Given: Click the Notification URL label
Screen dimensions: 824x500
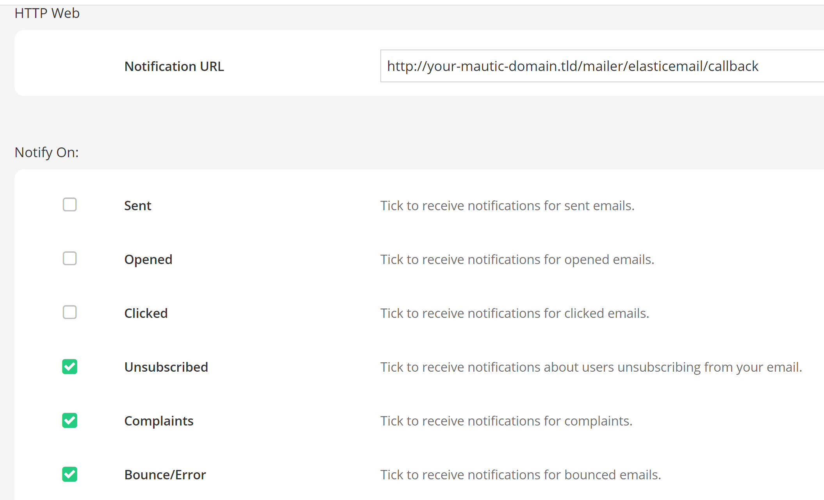Looking at the screenshot, I should (x=174, y=66).
